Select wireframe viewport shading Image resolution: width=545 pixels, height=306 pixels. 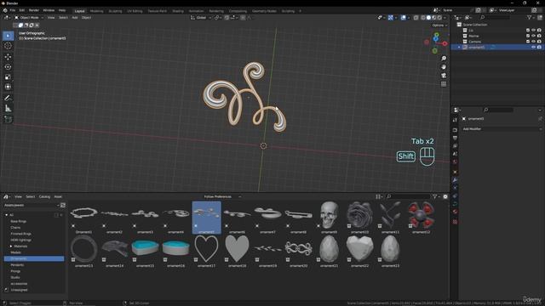pyautogui.click(x=423, y=18)
